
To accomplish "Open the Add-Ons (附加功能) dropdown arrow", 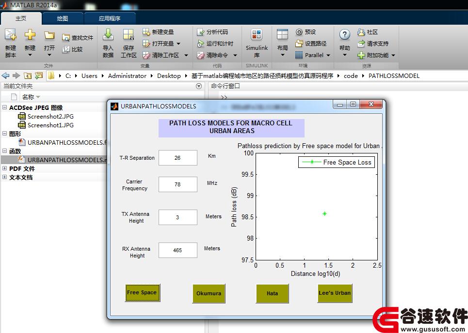I will pos(393,55).
